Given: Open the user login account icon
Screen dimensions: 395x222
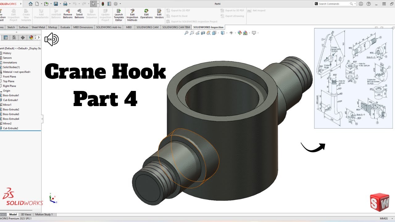Looking at the screenshot, I should (x=361, y=4).
